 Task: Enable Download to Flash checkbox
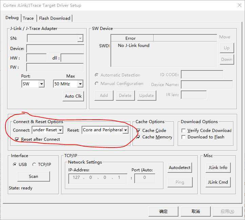point(183,137)
